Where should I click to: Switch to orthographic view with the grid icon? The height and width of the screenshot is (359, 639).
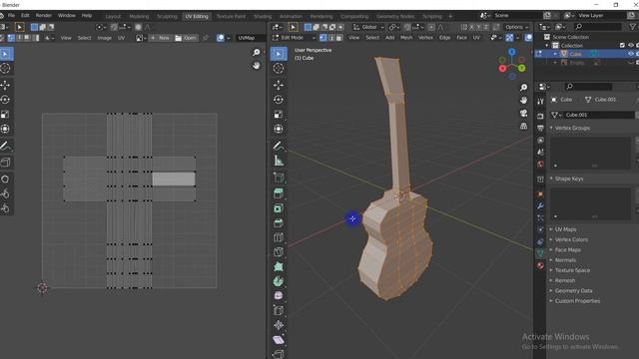coord(523,127)
